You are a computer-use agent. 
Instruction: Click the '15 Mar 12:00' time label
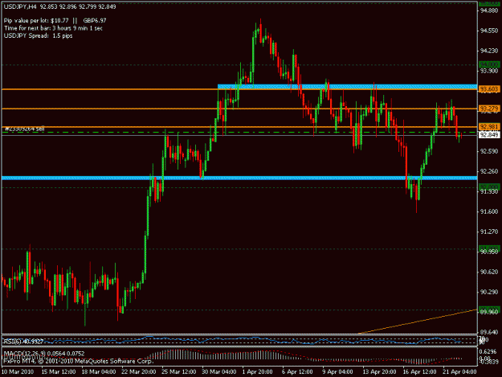(x=59, y=372)
